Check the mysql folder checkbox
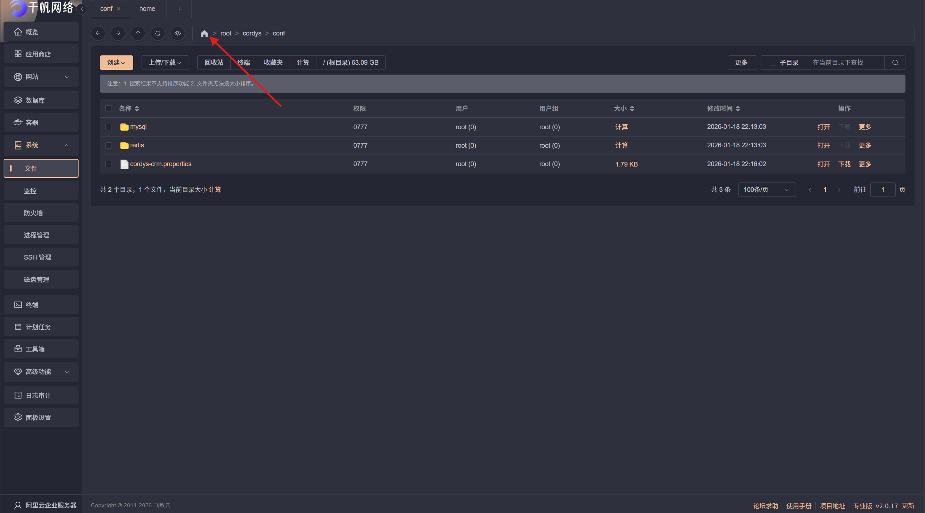The image size is (925, 513). [x=109, y=127]
